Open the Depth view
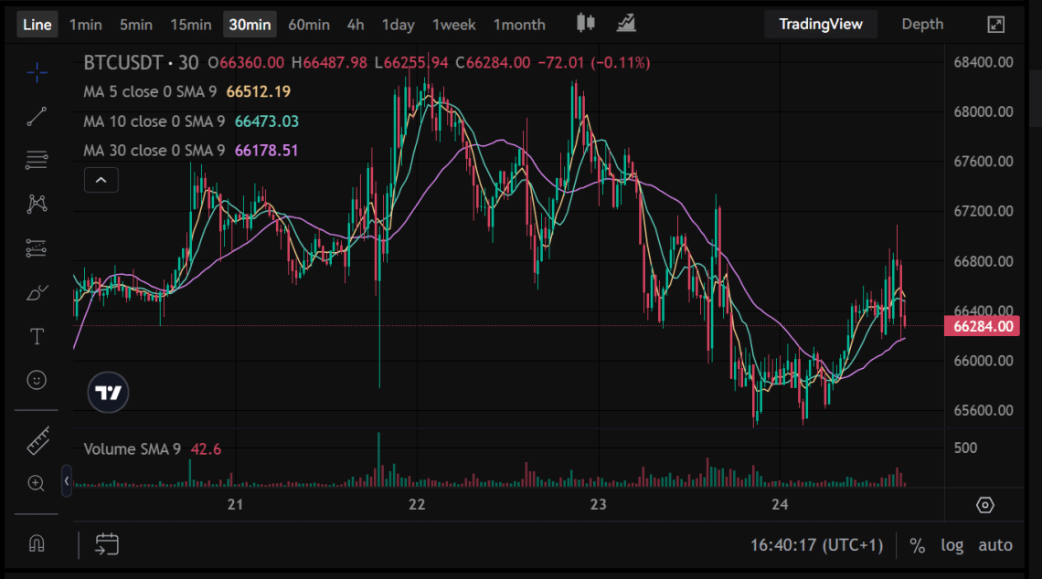1042x579 pixels. click(922, 24)
